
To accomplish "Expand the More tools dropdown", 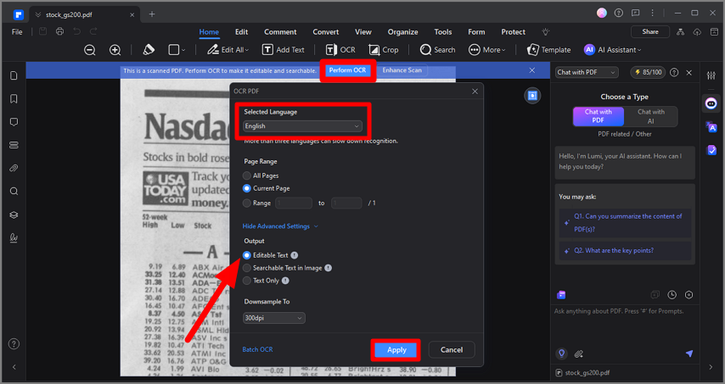I will (487, 50).
